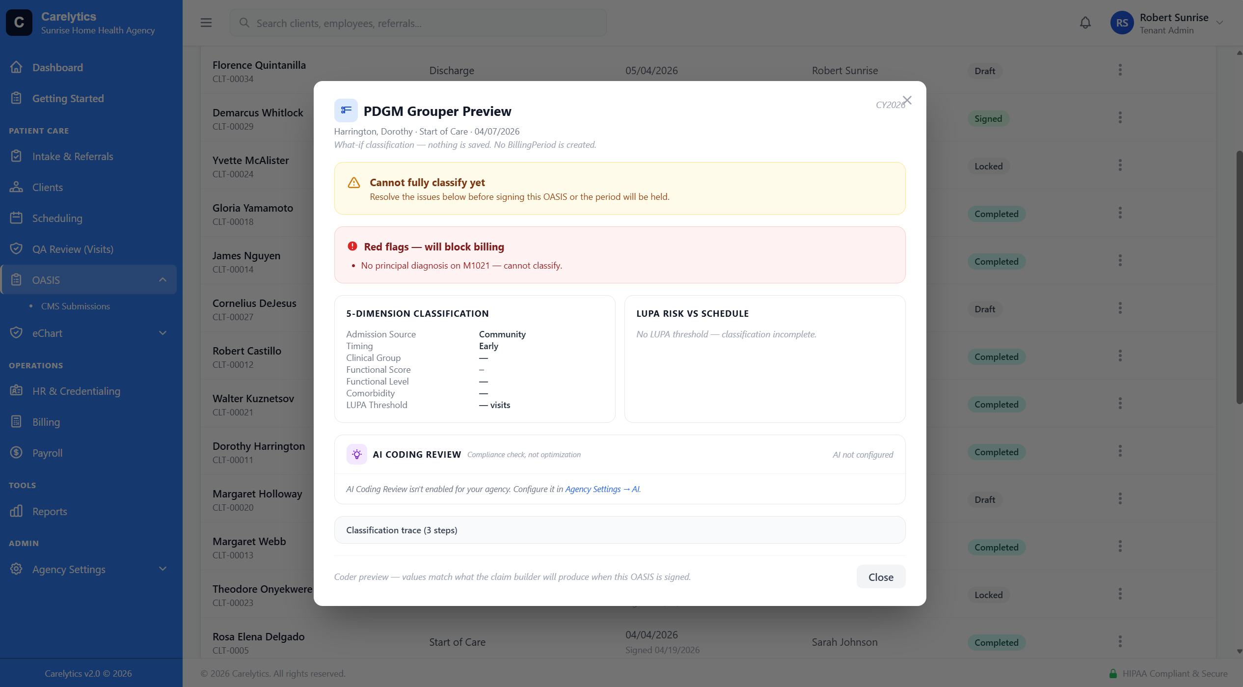Focus the search clients, employees, referrals field
The height and width of the screenshot is (687, 1243).
pyautogui.click(x=418, y=23)
